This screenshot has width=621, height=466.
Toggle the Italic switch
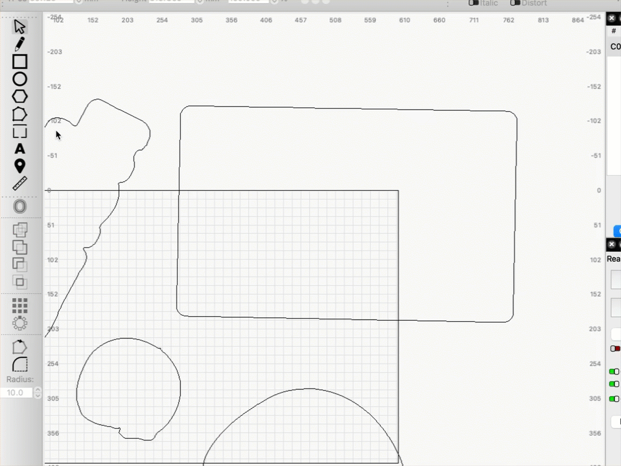[x=473, y=3]
